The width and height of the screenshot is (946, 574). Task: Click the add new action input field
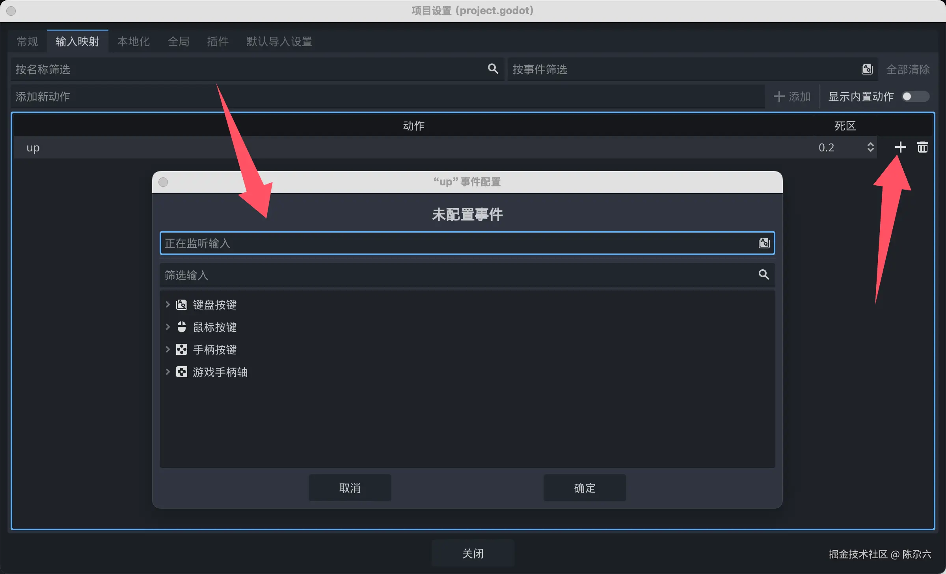[x=388, y=97]
